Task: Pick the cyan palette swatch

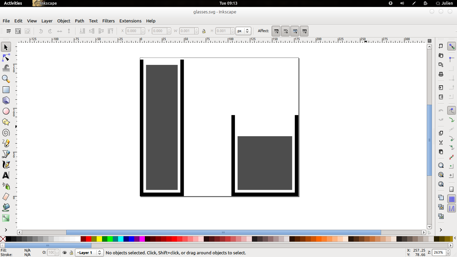Action: point(121,239)
